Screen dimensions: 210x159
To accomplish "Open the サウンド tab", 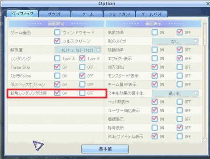I will click(55, 14).
